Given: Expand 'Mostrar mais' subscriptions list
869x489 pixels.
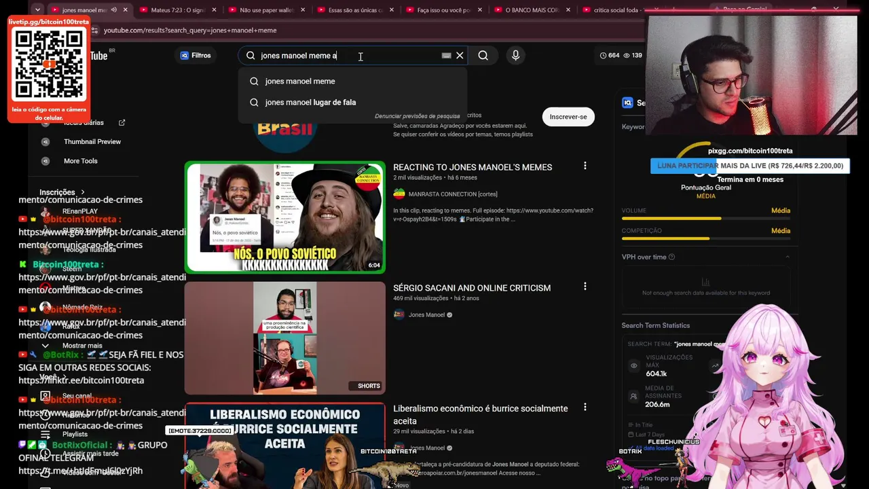Looking at the screenshot, I should coord(81,346).
